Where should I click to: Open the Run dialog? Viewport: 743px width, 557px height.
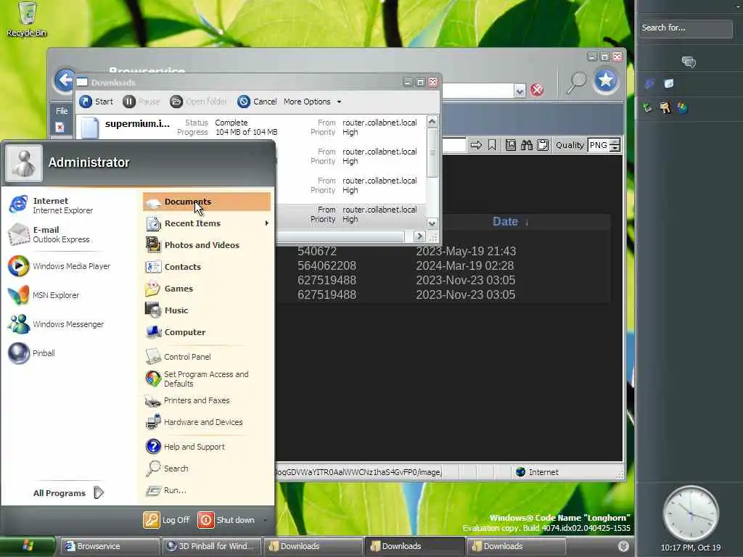[207, 490]
